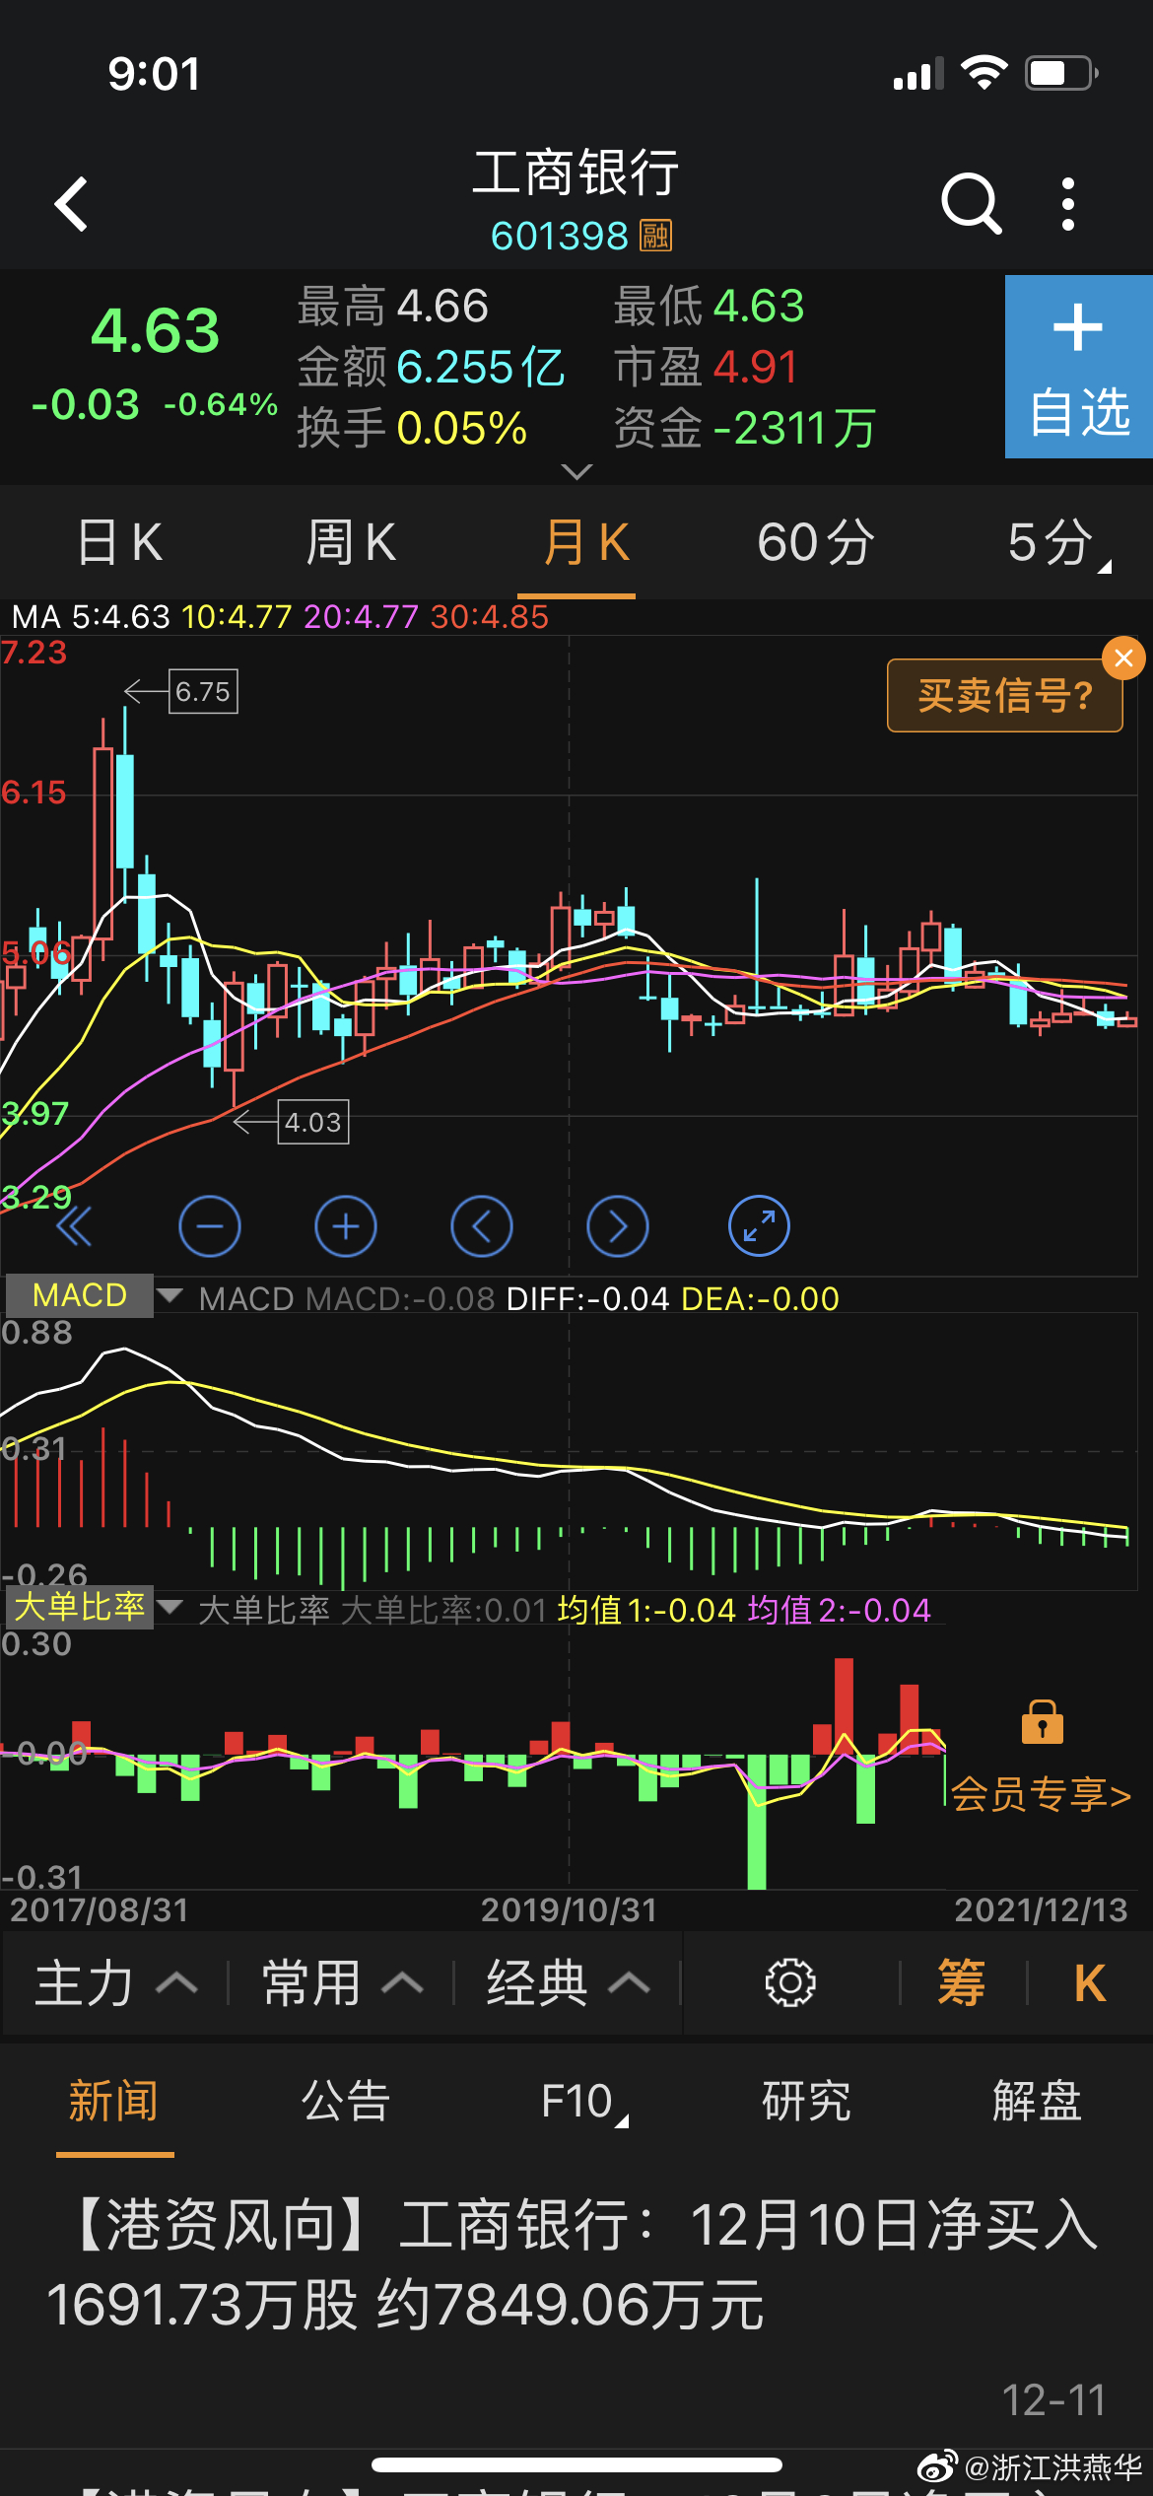The height and width of the screenshot is (2496, 1153).
Task: Tap the 工商银行 title
Action: [576, 173]
